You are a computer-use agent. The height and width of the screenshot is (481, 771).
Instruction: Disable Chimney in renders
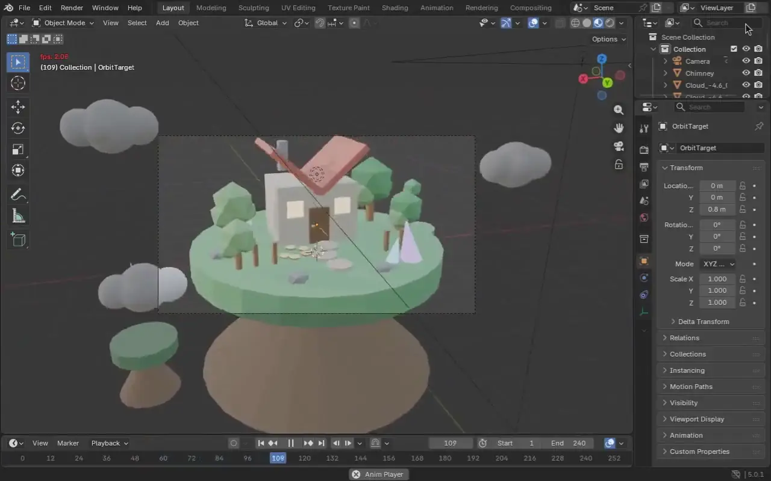point(758,73)
